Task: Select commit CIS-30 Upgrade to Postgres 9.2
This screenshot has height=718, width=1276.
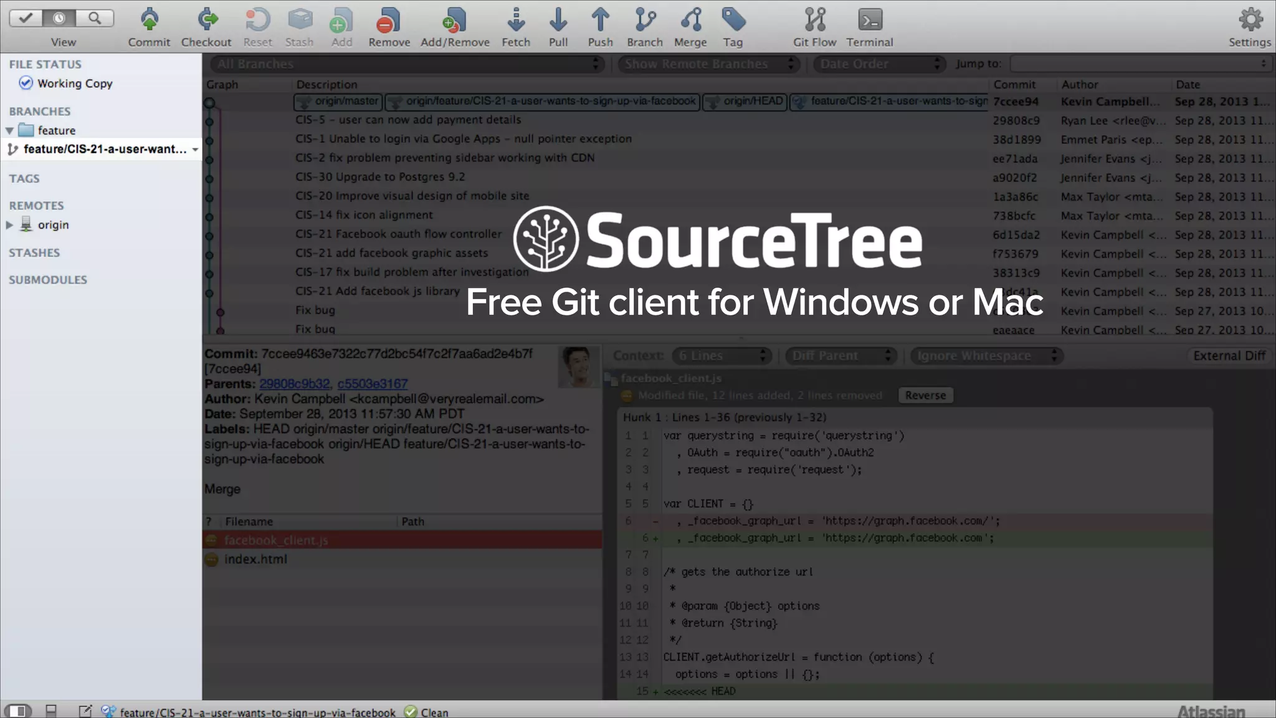Action: 380,177
